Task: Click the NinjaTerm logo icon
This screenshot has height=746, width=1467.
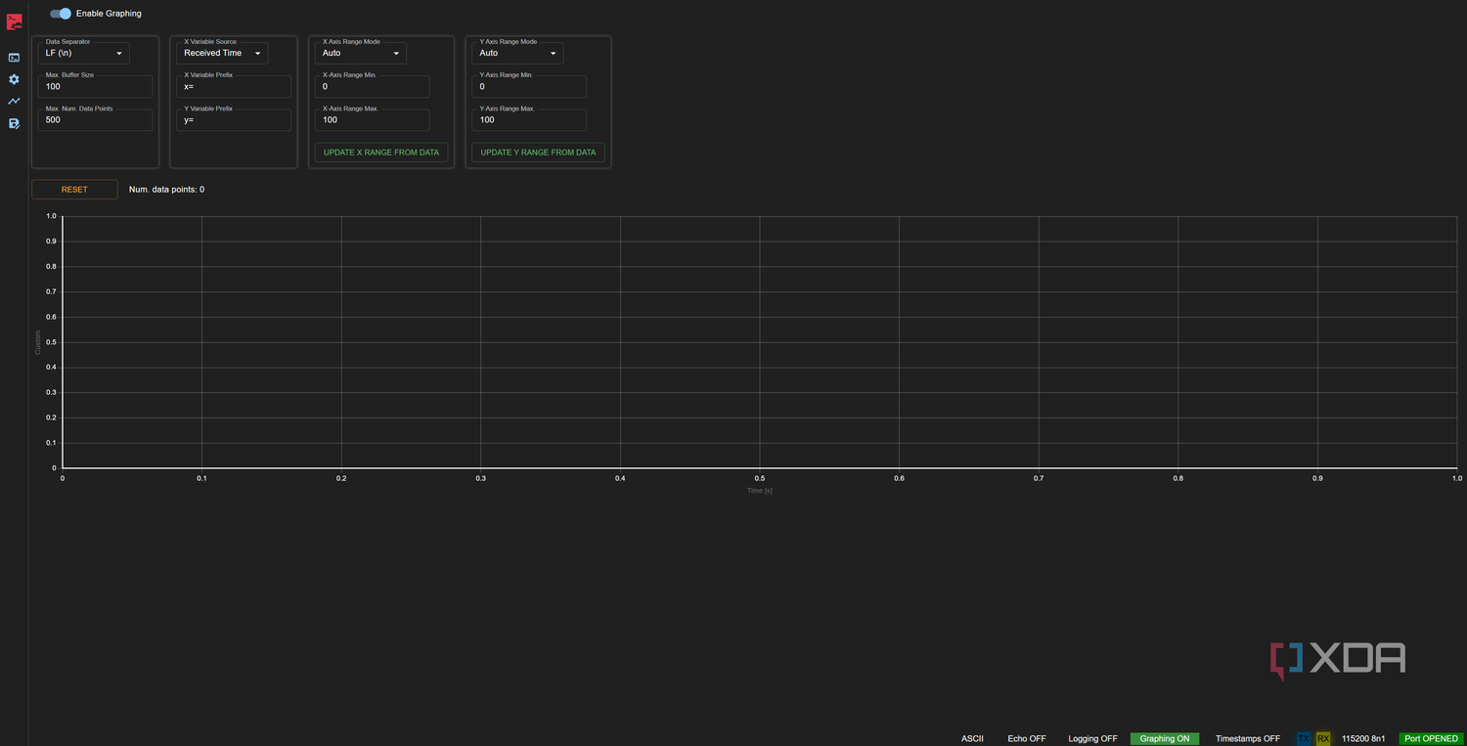Action: click(14, 22)
